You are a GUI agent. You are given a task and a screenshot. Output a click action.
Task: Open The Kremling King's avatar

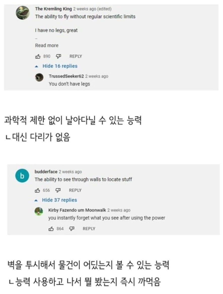coord(23,13)
